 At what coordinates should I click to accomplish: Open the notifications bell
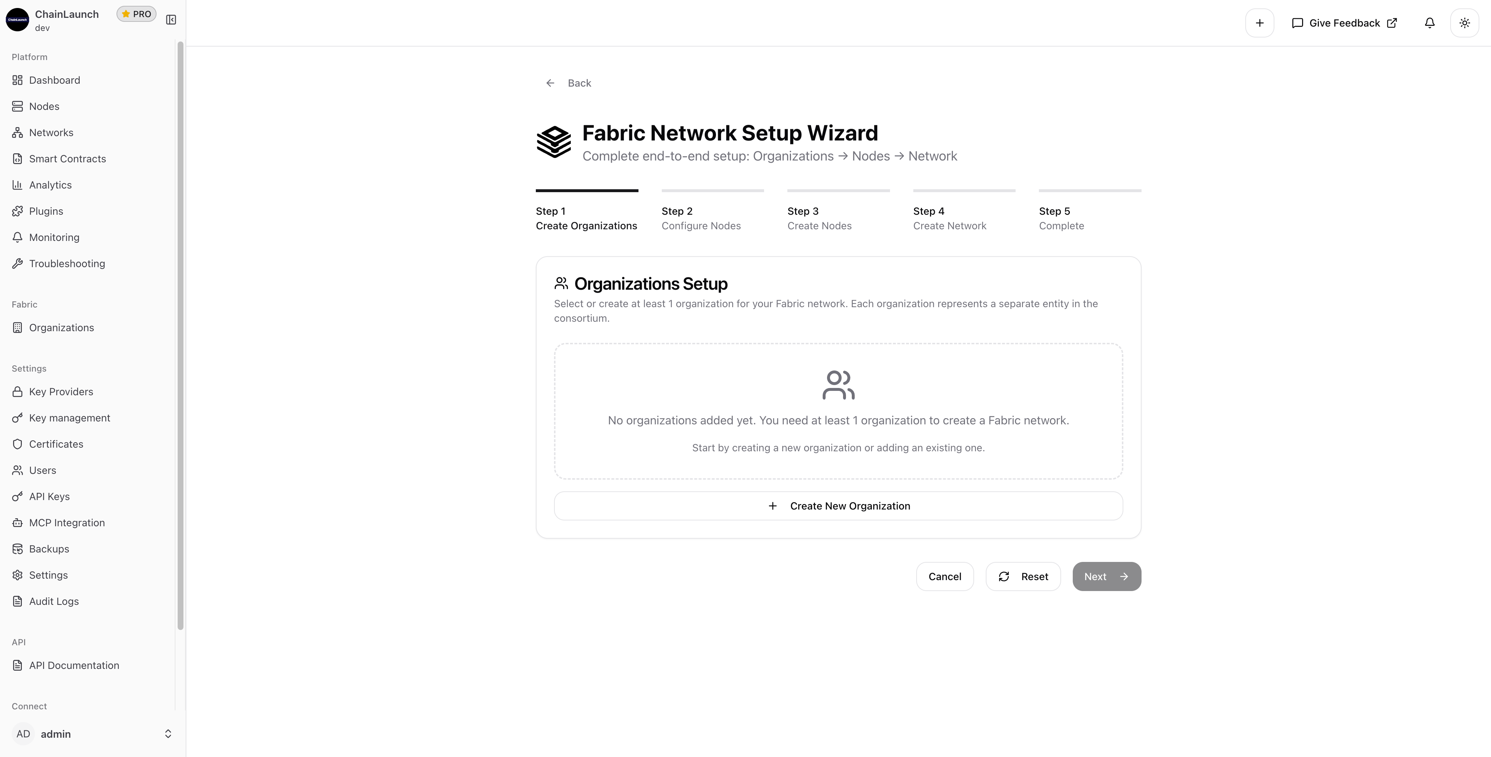point(1429,23)
